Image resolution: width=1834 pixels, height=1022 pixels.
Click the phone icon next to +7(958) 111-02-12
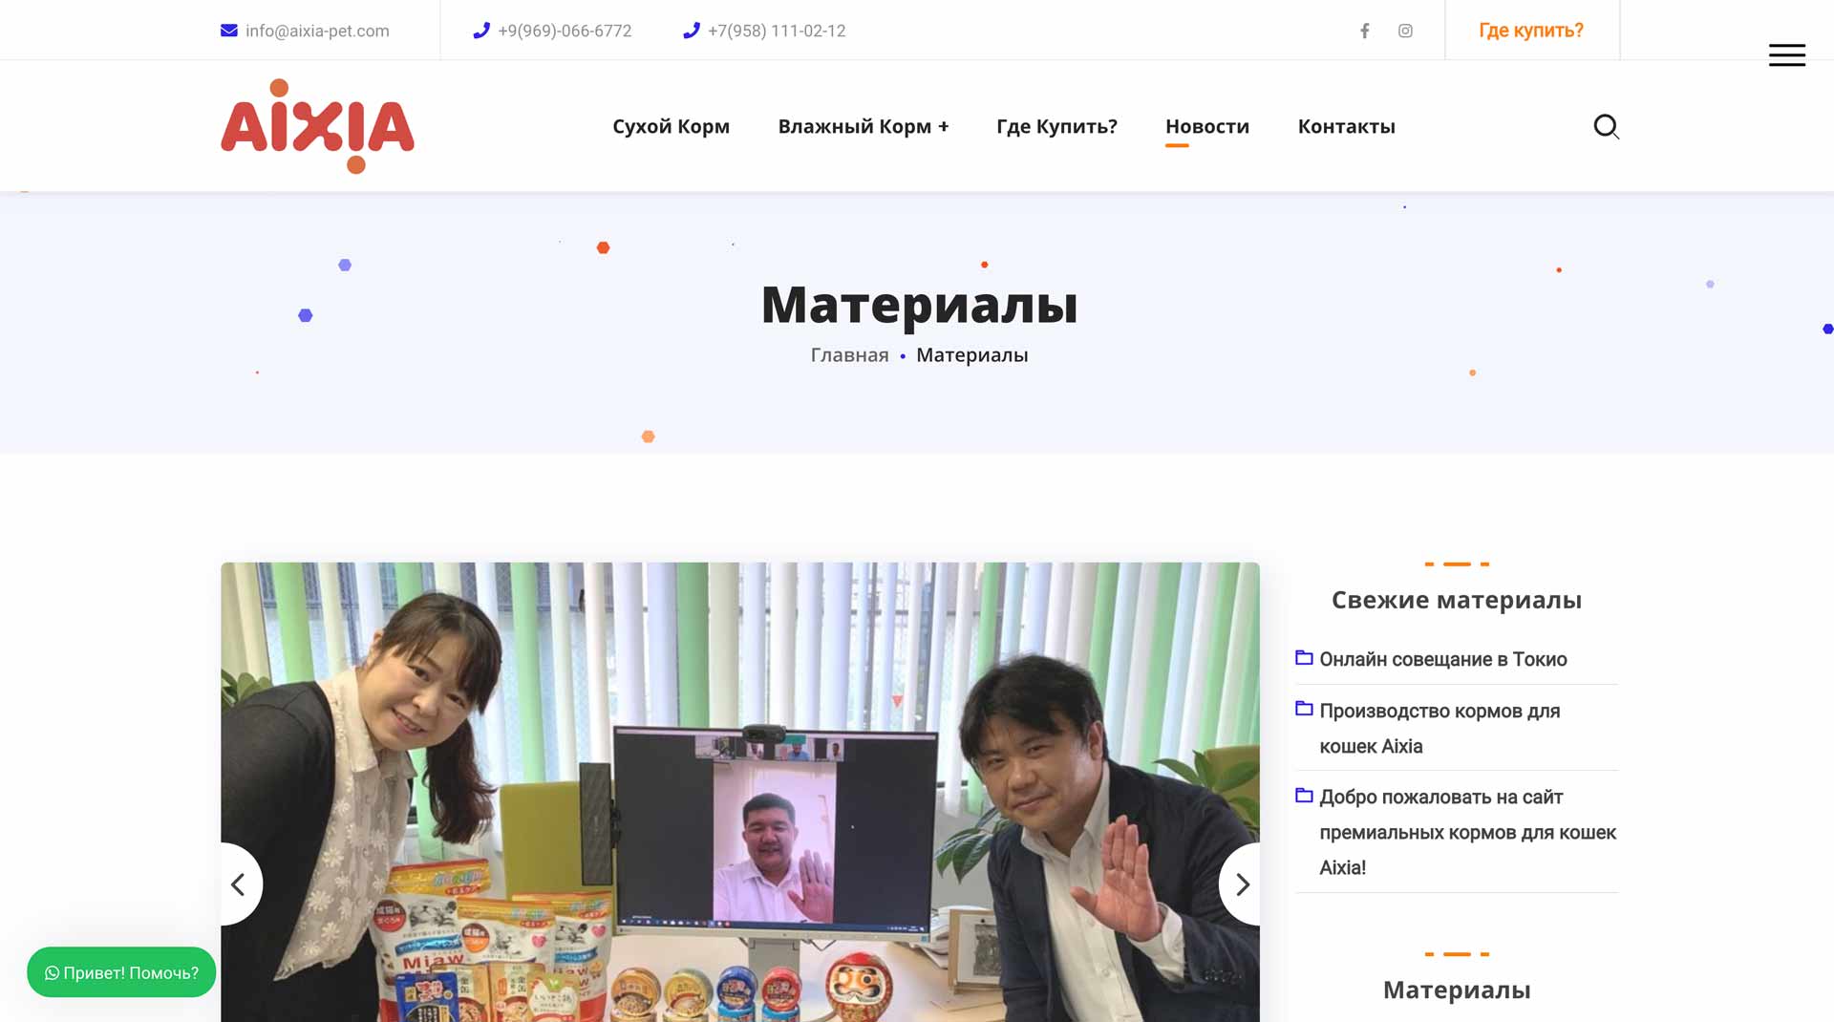pos(690,31)
